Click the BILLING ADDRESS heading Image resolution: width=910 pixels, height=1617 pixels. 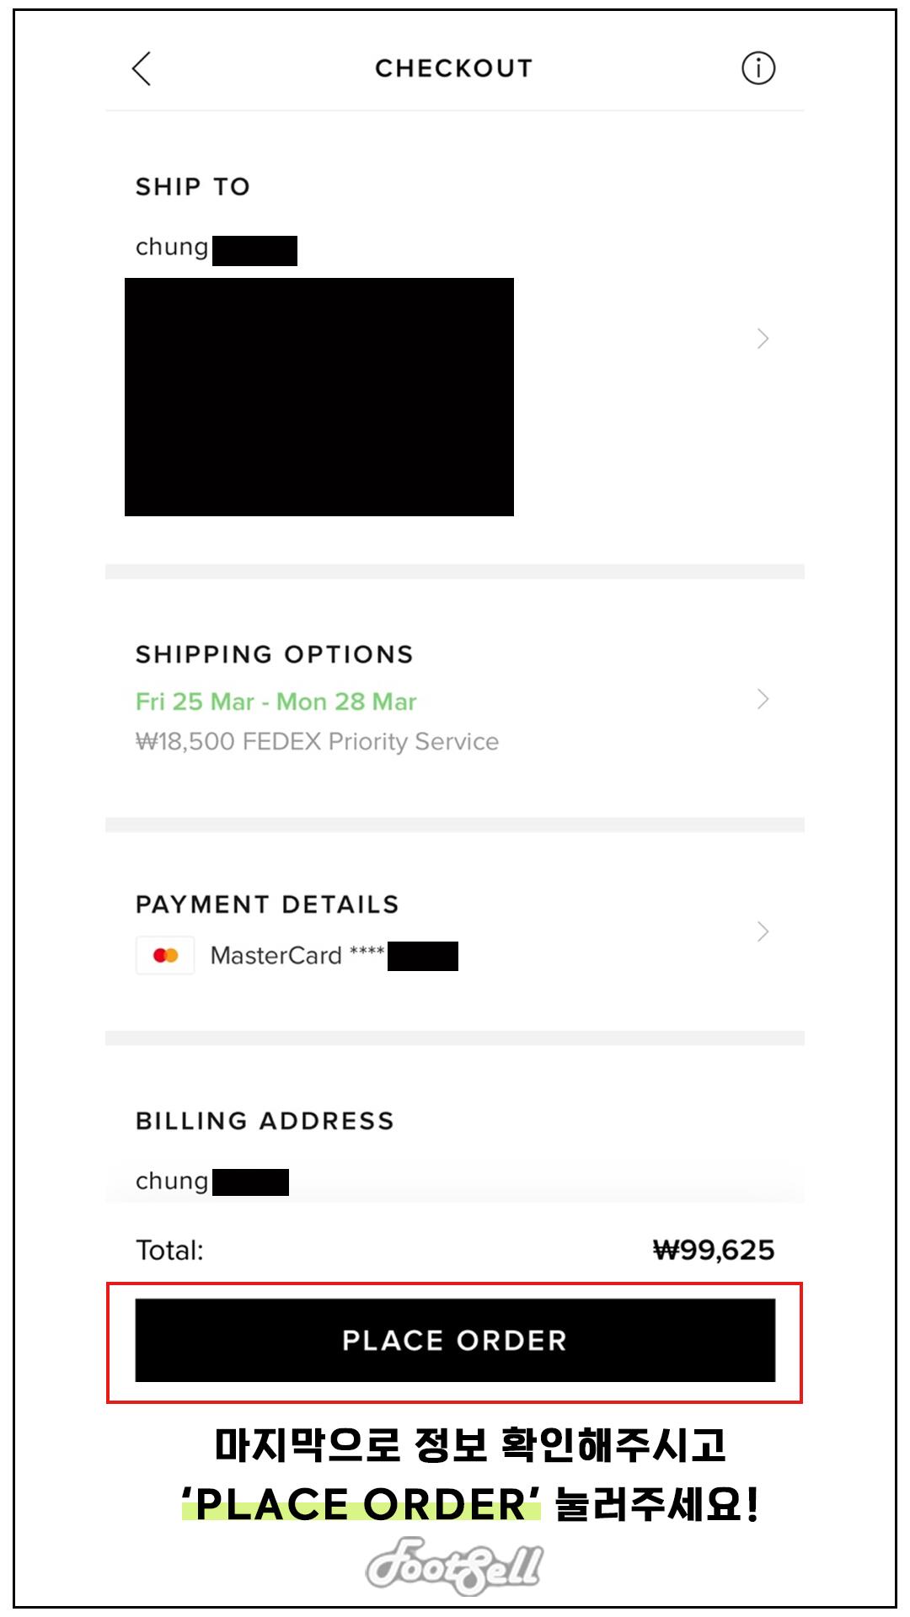click(265, 1121)
